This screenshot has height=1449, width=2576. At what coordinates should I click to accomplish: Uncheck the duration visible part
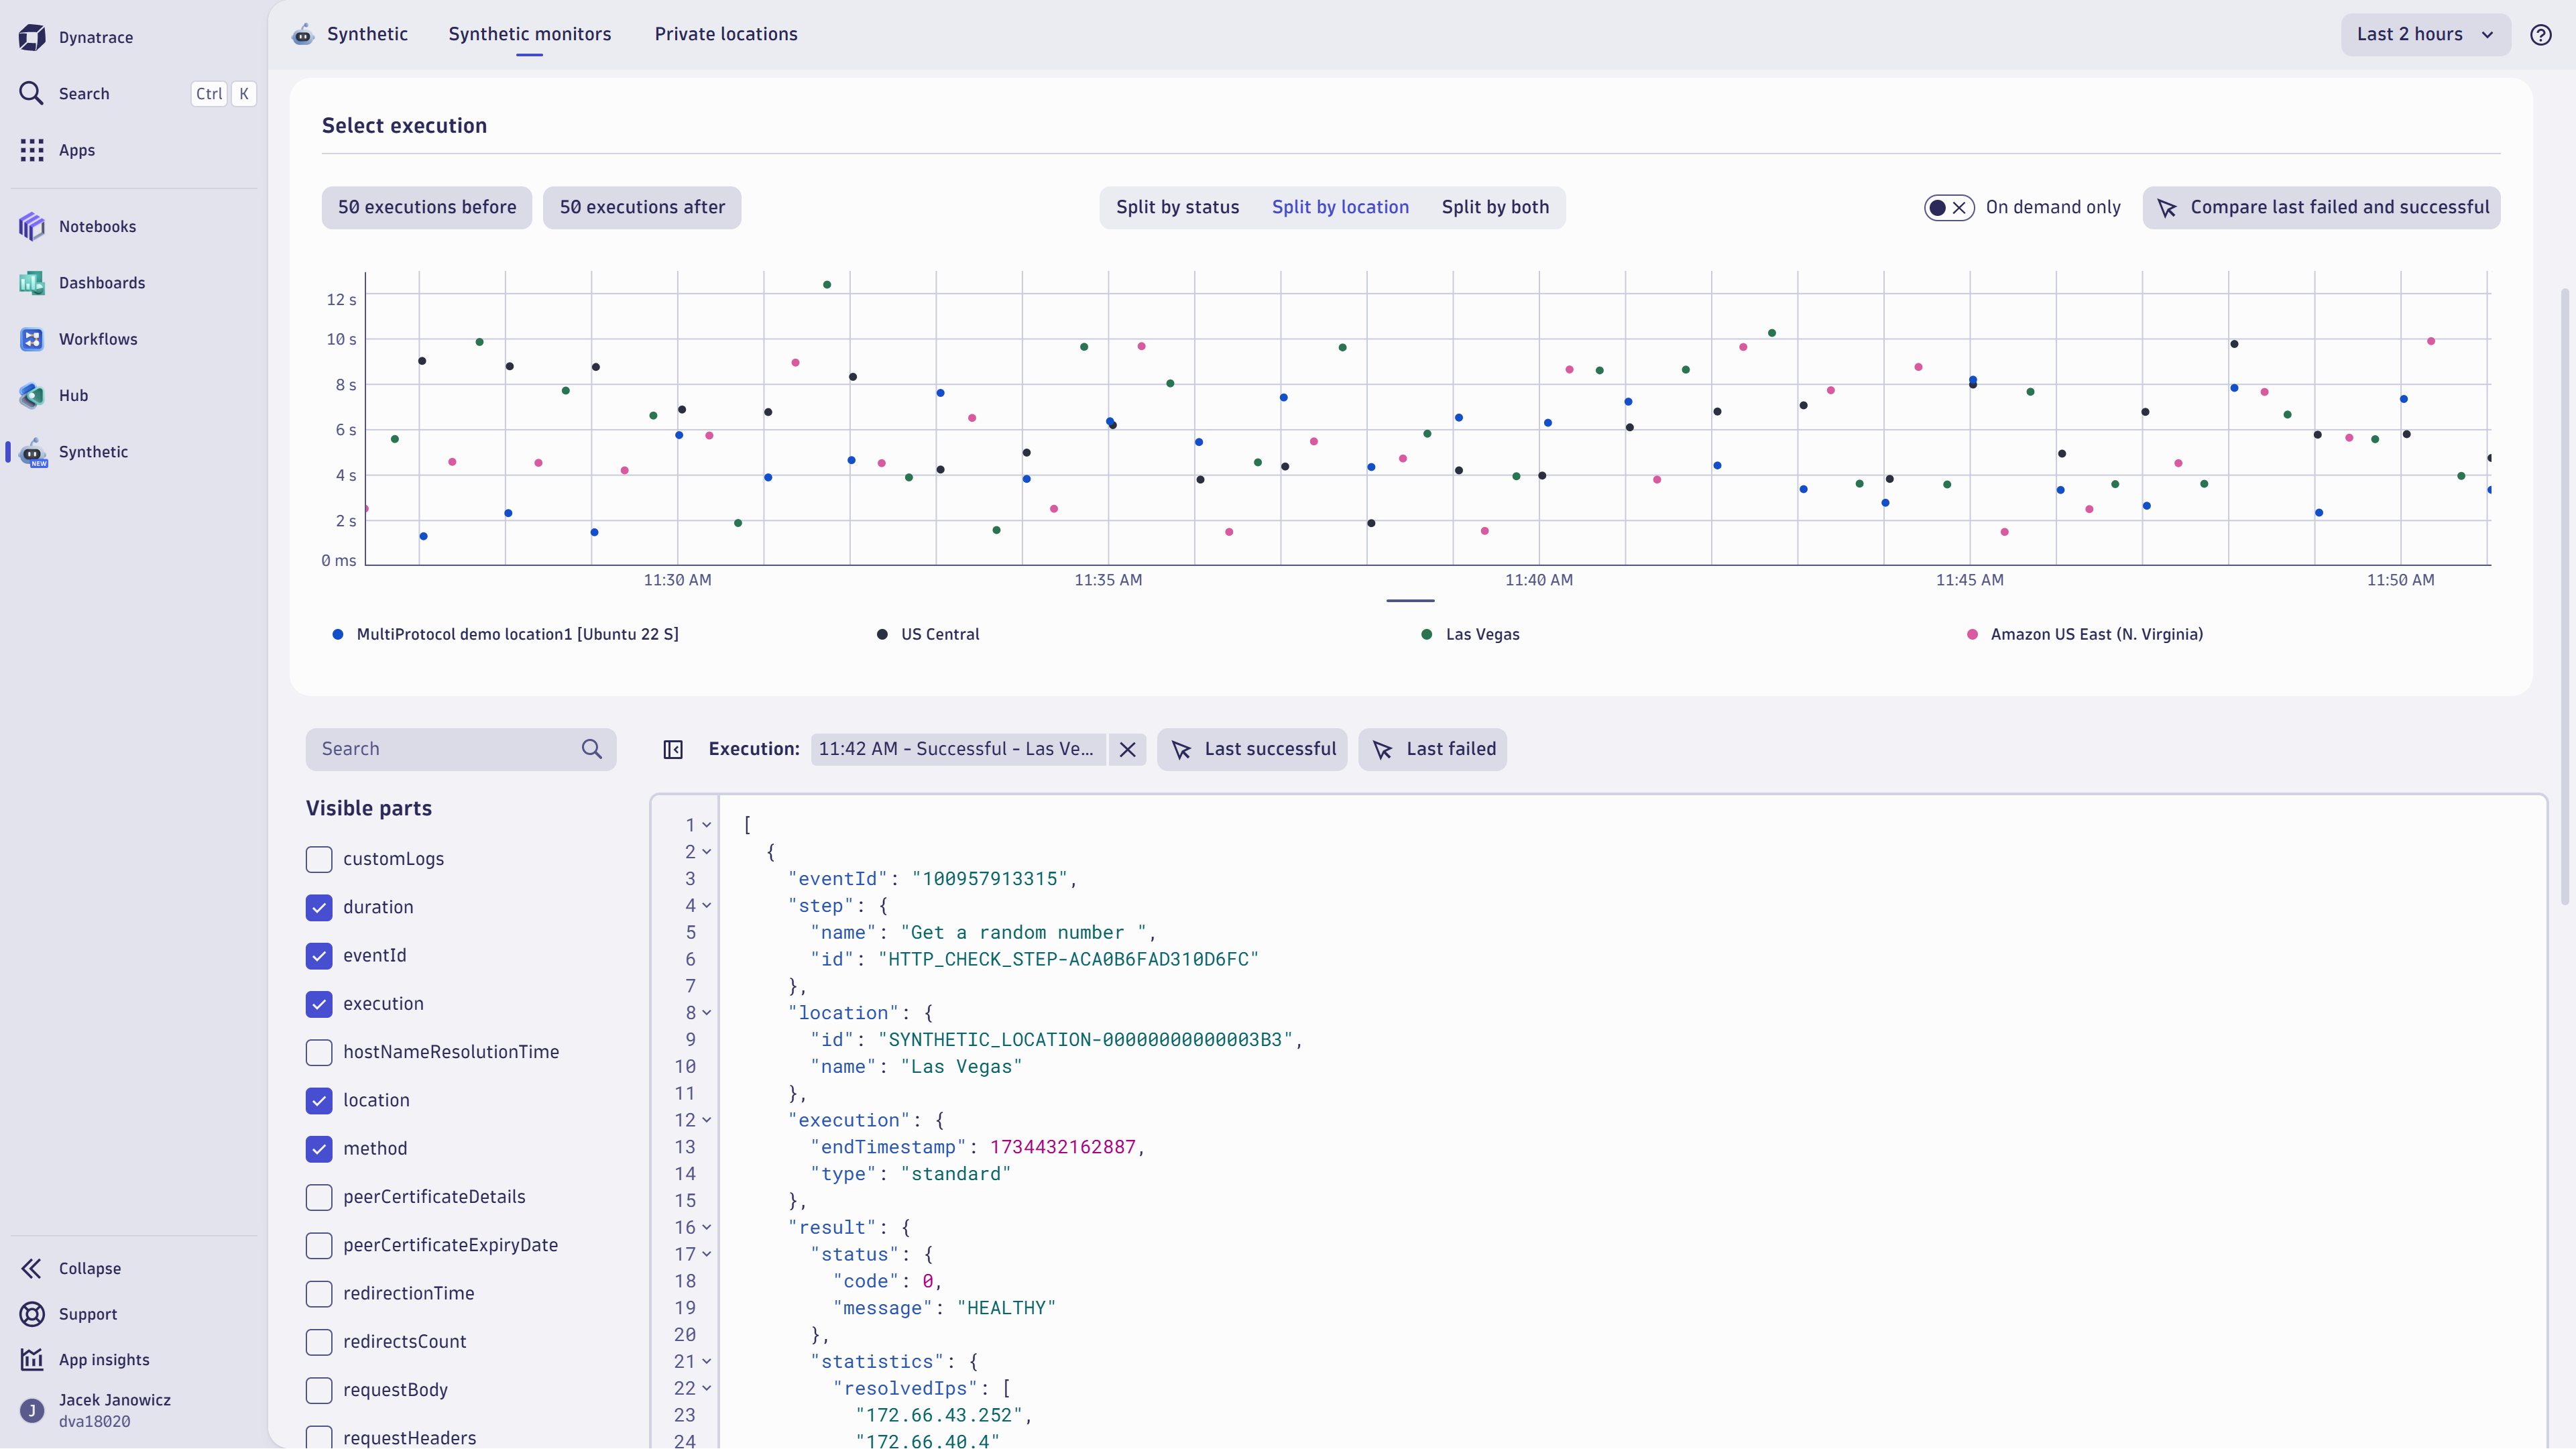318,907
